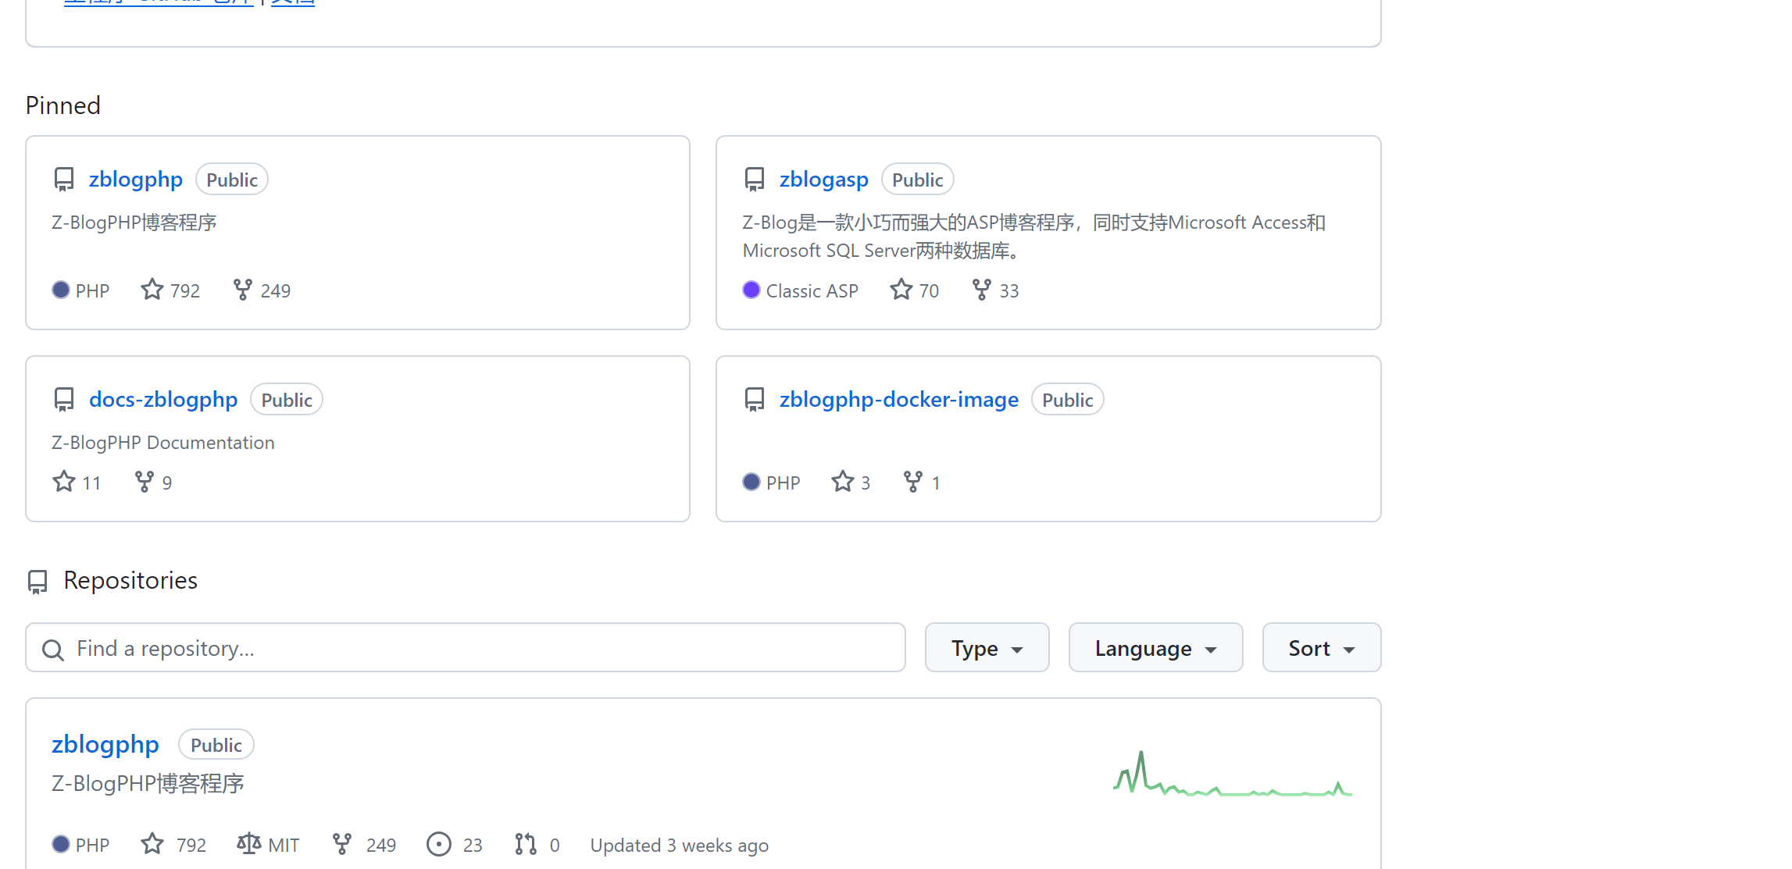Click 'Updated 3 weeks ago' text
This screenshot has height=869, width=1792.
680,846
